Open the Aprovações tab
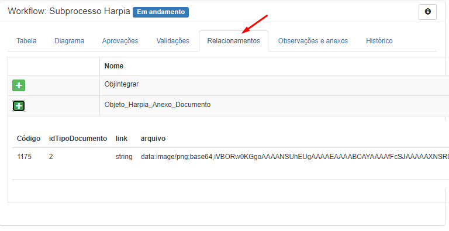The width and height of the screenshot is (449, 231). click(x=120, y=41)
